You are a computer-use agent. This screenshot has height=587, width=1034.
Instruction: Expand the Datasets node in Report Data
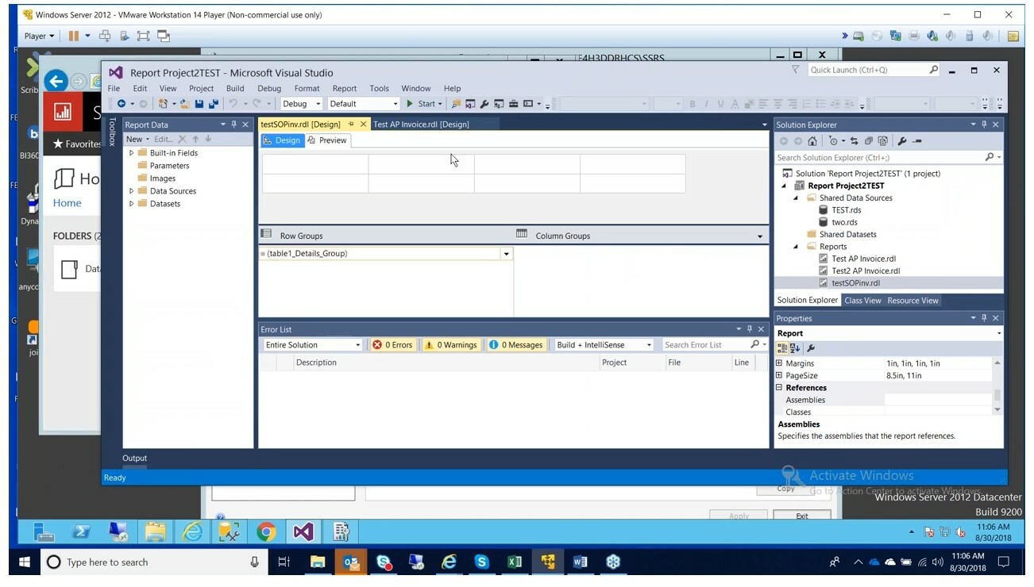[132, 203]
